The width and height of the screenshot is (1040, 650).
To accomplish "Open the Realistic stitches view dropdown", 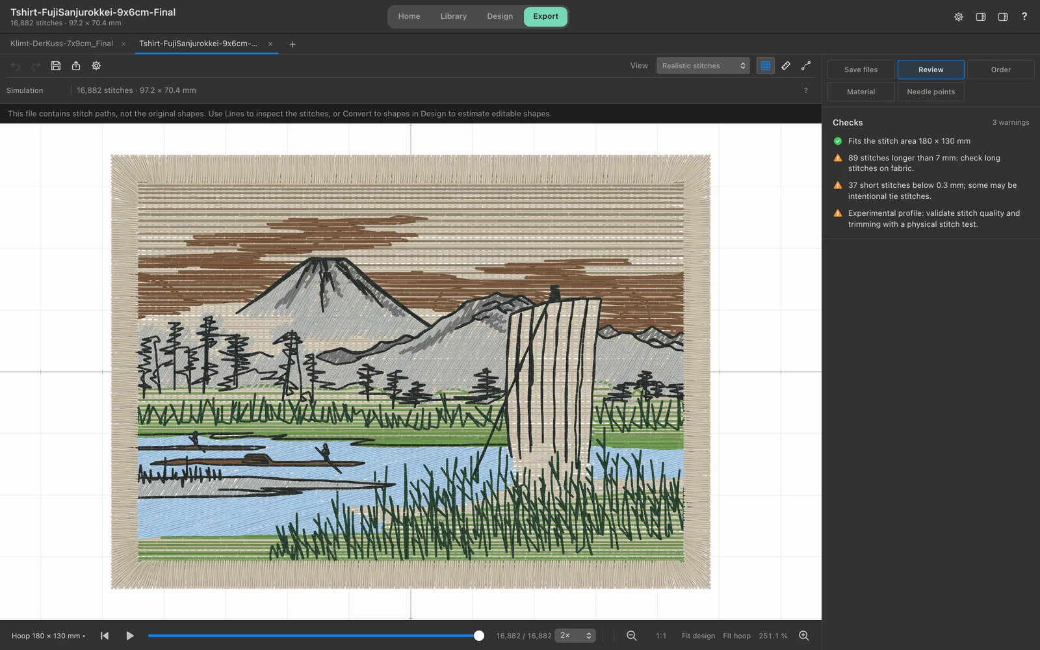I will (703, 66).
